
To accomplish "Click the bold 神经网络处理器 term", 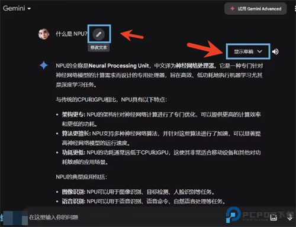I will (x=195, y=66).
